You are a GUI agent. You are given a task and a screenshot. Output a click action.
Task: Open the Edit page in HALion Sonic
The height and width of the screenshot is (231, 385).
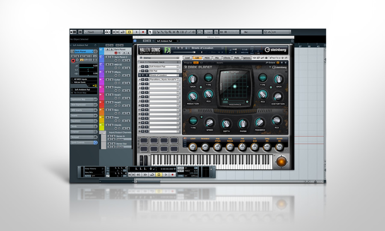[x=197, y=58]
